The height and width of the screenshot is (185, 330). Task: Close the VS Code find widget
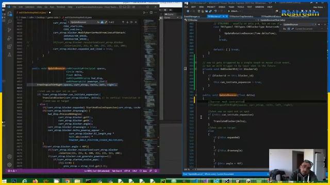pos(136,22)
